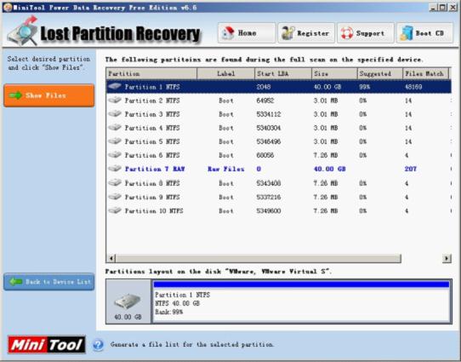
Task: Click the lifebuoy icon on Support button
Action: pyautogui.click(x=347, y=33)
